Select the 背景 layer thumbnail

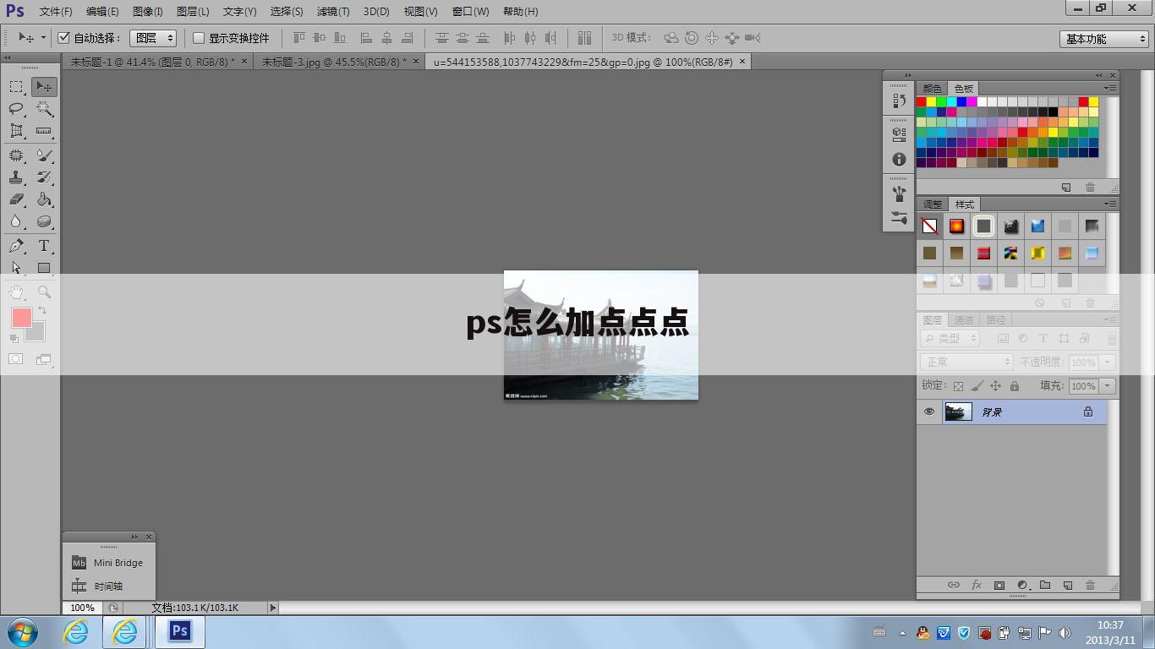[x=958, y=412]
